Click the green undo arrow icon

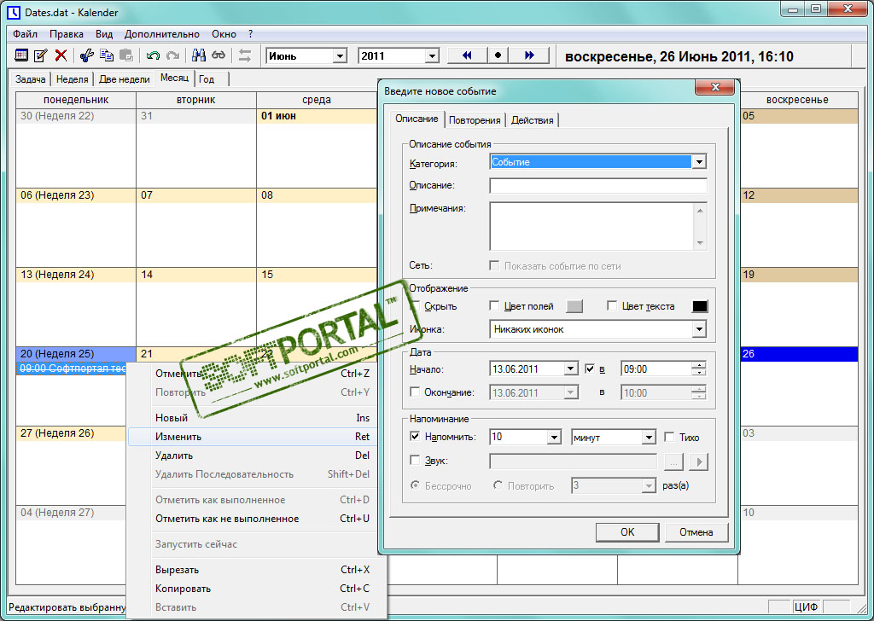point(153,55)
